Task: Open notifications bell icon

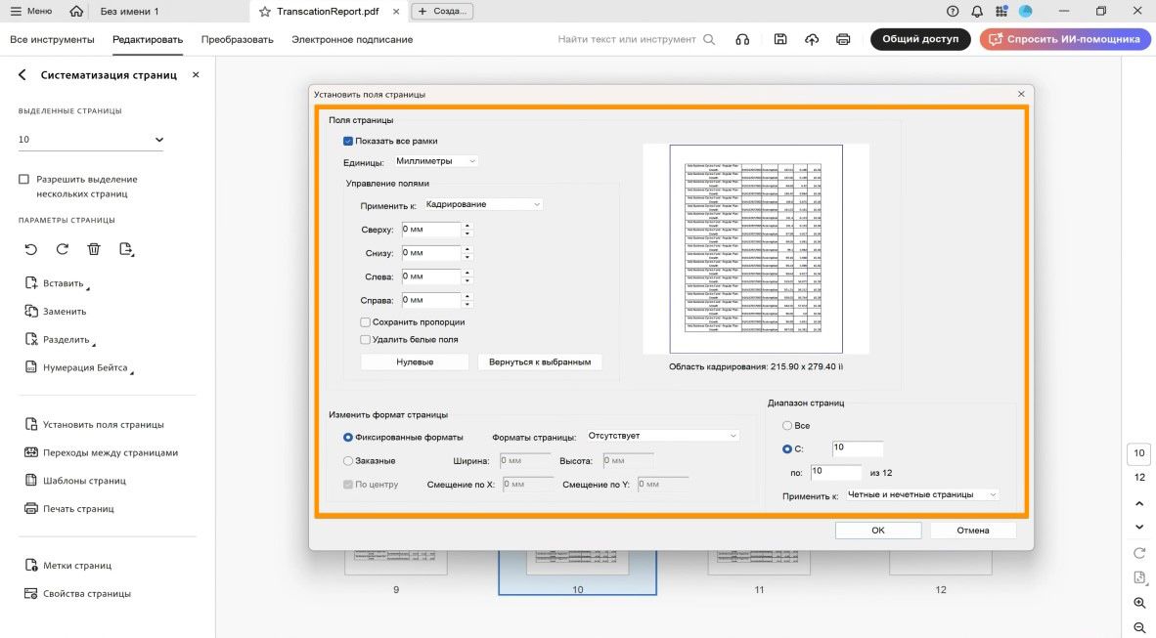Action: [x=977, y=11]
